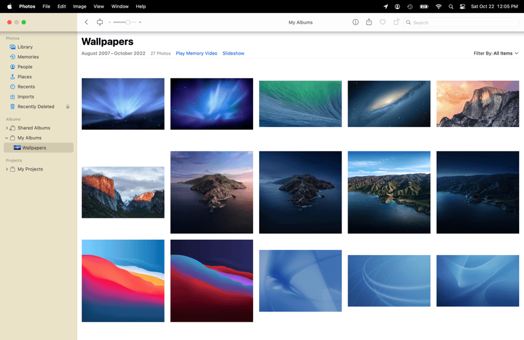Viewport: 524px width, 340px height.
Task: Select the bright Big Sur abstract wallpaper
Action: pyautogui.click(x=123, y=281)
